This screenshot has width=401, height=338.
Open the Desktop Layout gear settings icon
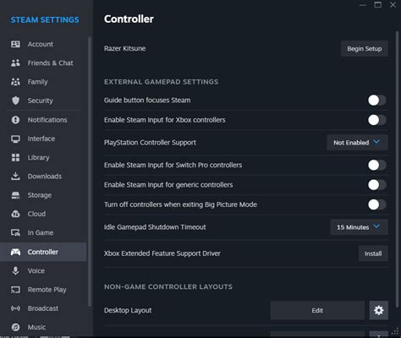click(379, 310)
